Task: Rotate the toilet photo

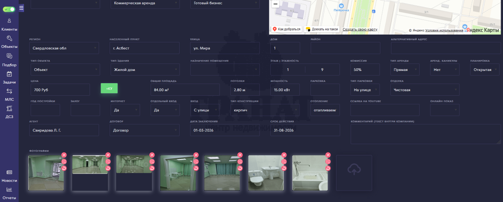Action: point(284,168)
